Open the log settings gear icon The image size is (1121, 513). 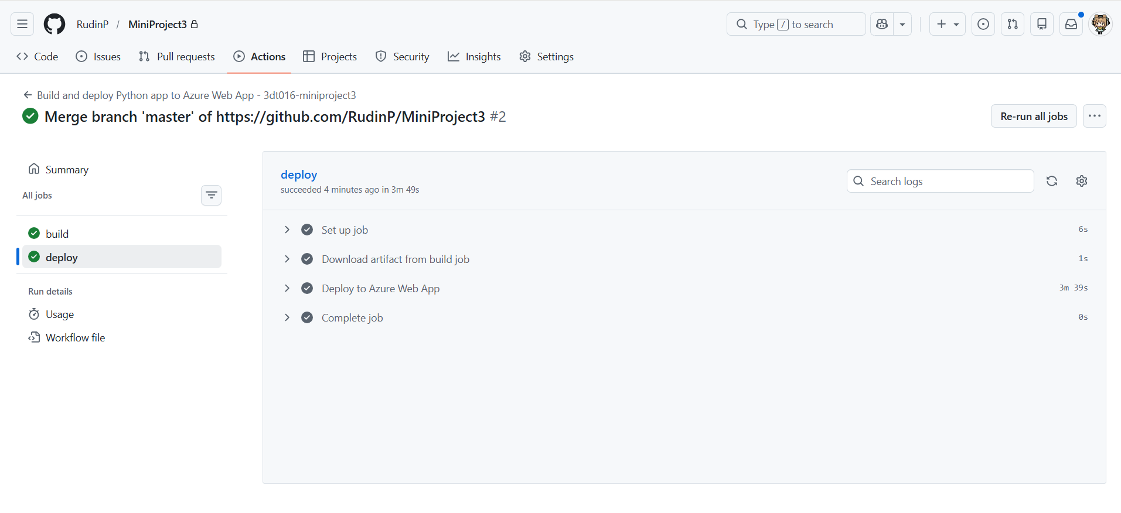click(1082, 181)
